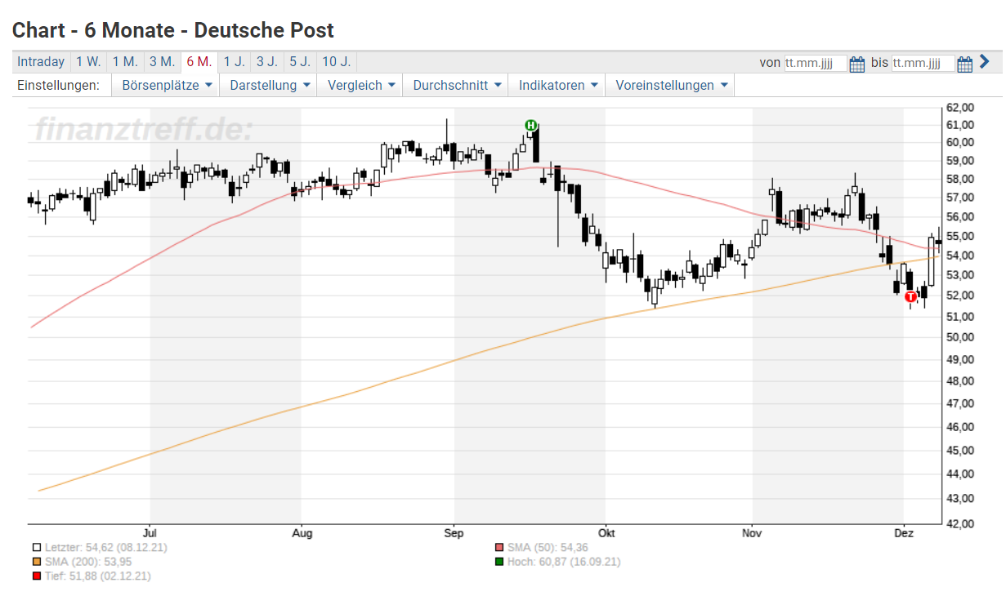The image size is (1006, 596).
Task: Expand the Börsenplätze dropdown
Action: click(x=166, y=85)
